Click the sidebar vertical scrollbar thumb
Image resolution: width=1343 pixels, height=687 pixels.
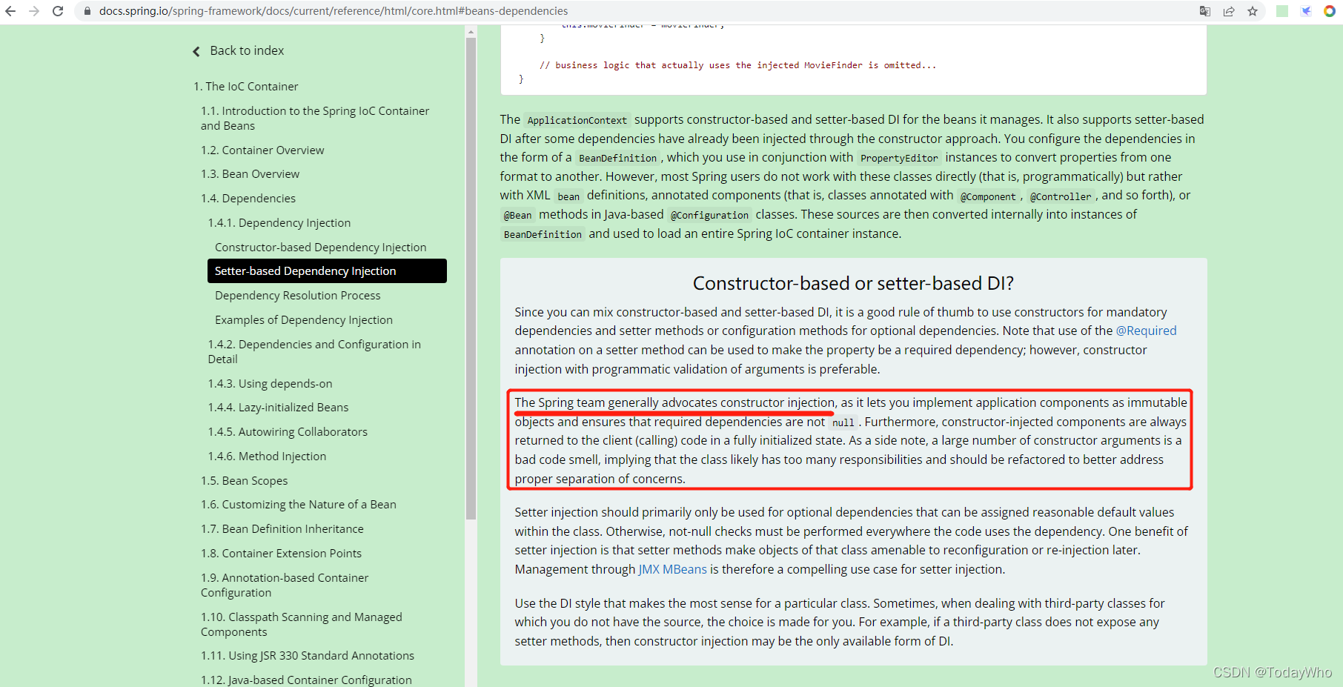pos(471,278)
